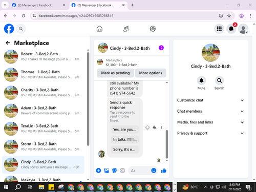
Task: Open Storm 3-Bed,2-Bath conversation
Action: [x=43, y=146]
